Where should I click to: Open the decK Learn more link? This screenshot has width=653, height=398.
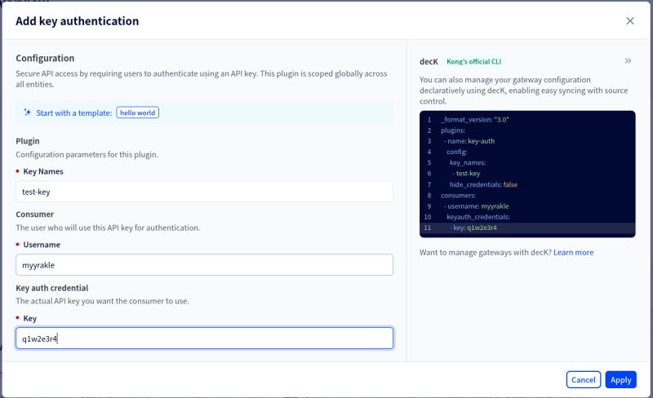pos(573,253)
